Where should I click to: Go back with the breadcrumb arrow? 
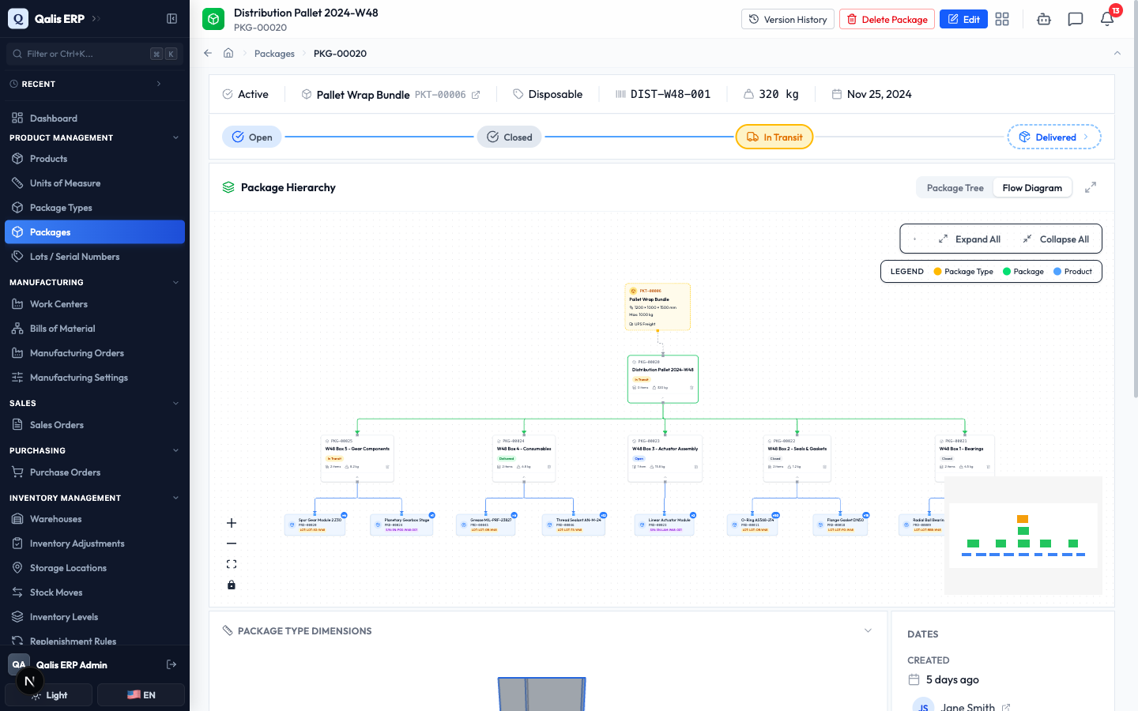pyautogui.click(x=208, y=53)
